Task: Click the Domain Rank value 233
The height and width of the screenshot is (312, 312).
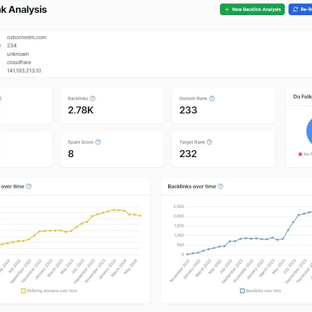Action: pos(188,110)
